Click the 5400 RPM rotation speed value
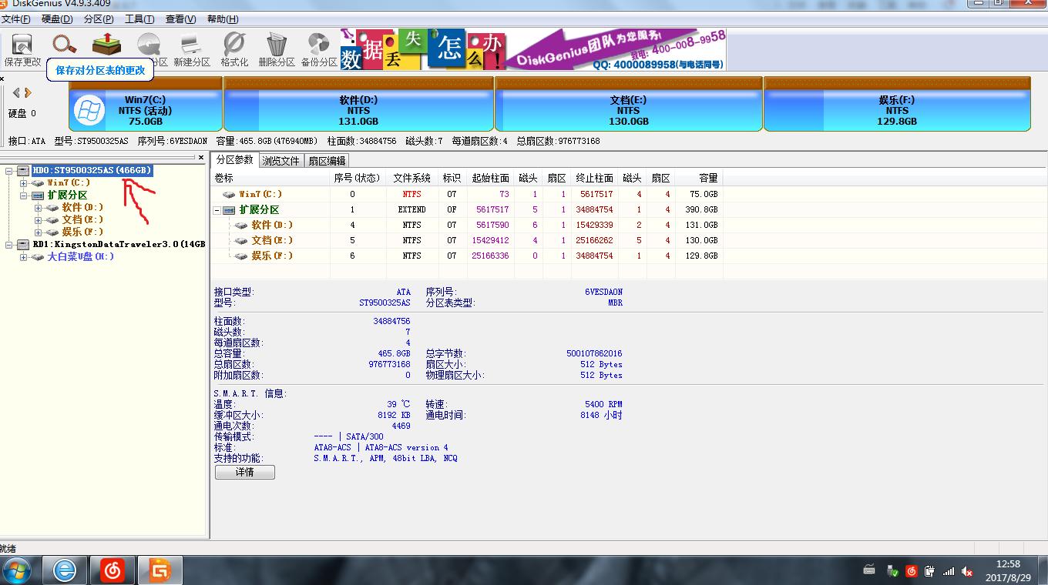Screen dimensions: 1048x585 (x=603, y=404)
